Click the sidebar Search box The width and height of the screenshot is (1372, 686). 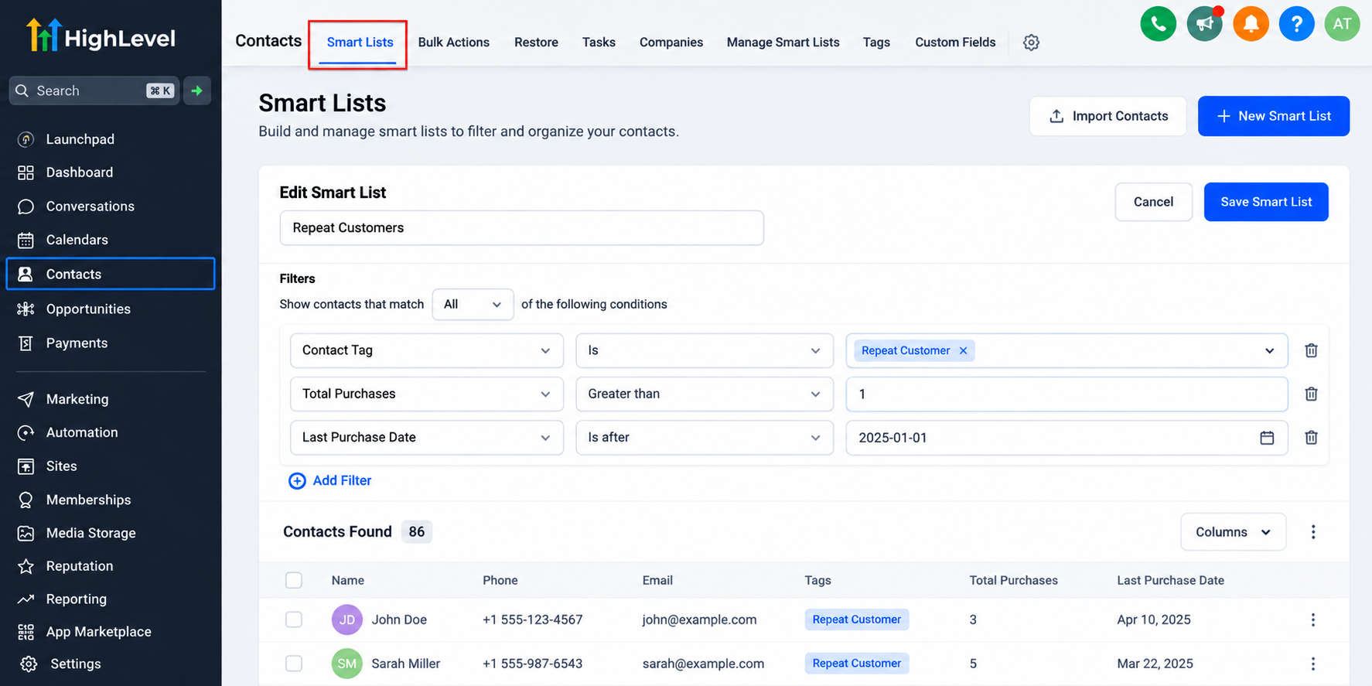pos(94,90)
